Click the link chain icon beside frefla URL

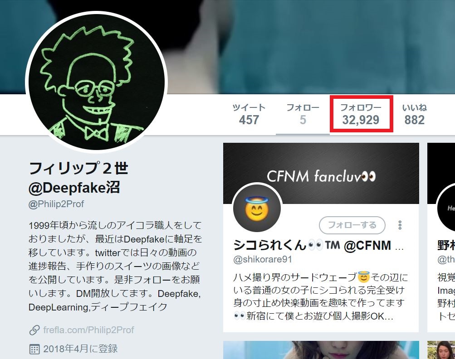[34, 330]
